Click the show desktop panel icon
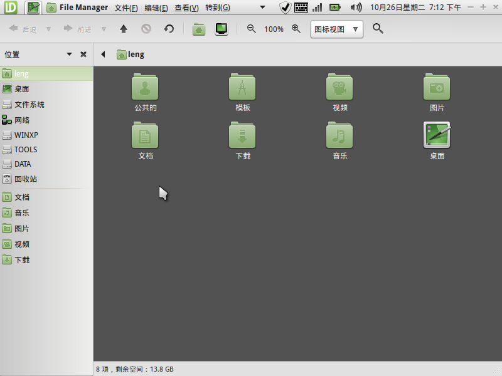502x376 pixels. (x=33, y=8)
